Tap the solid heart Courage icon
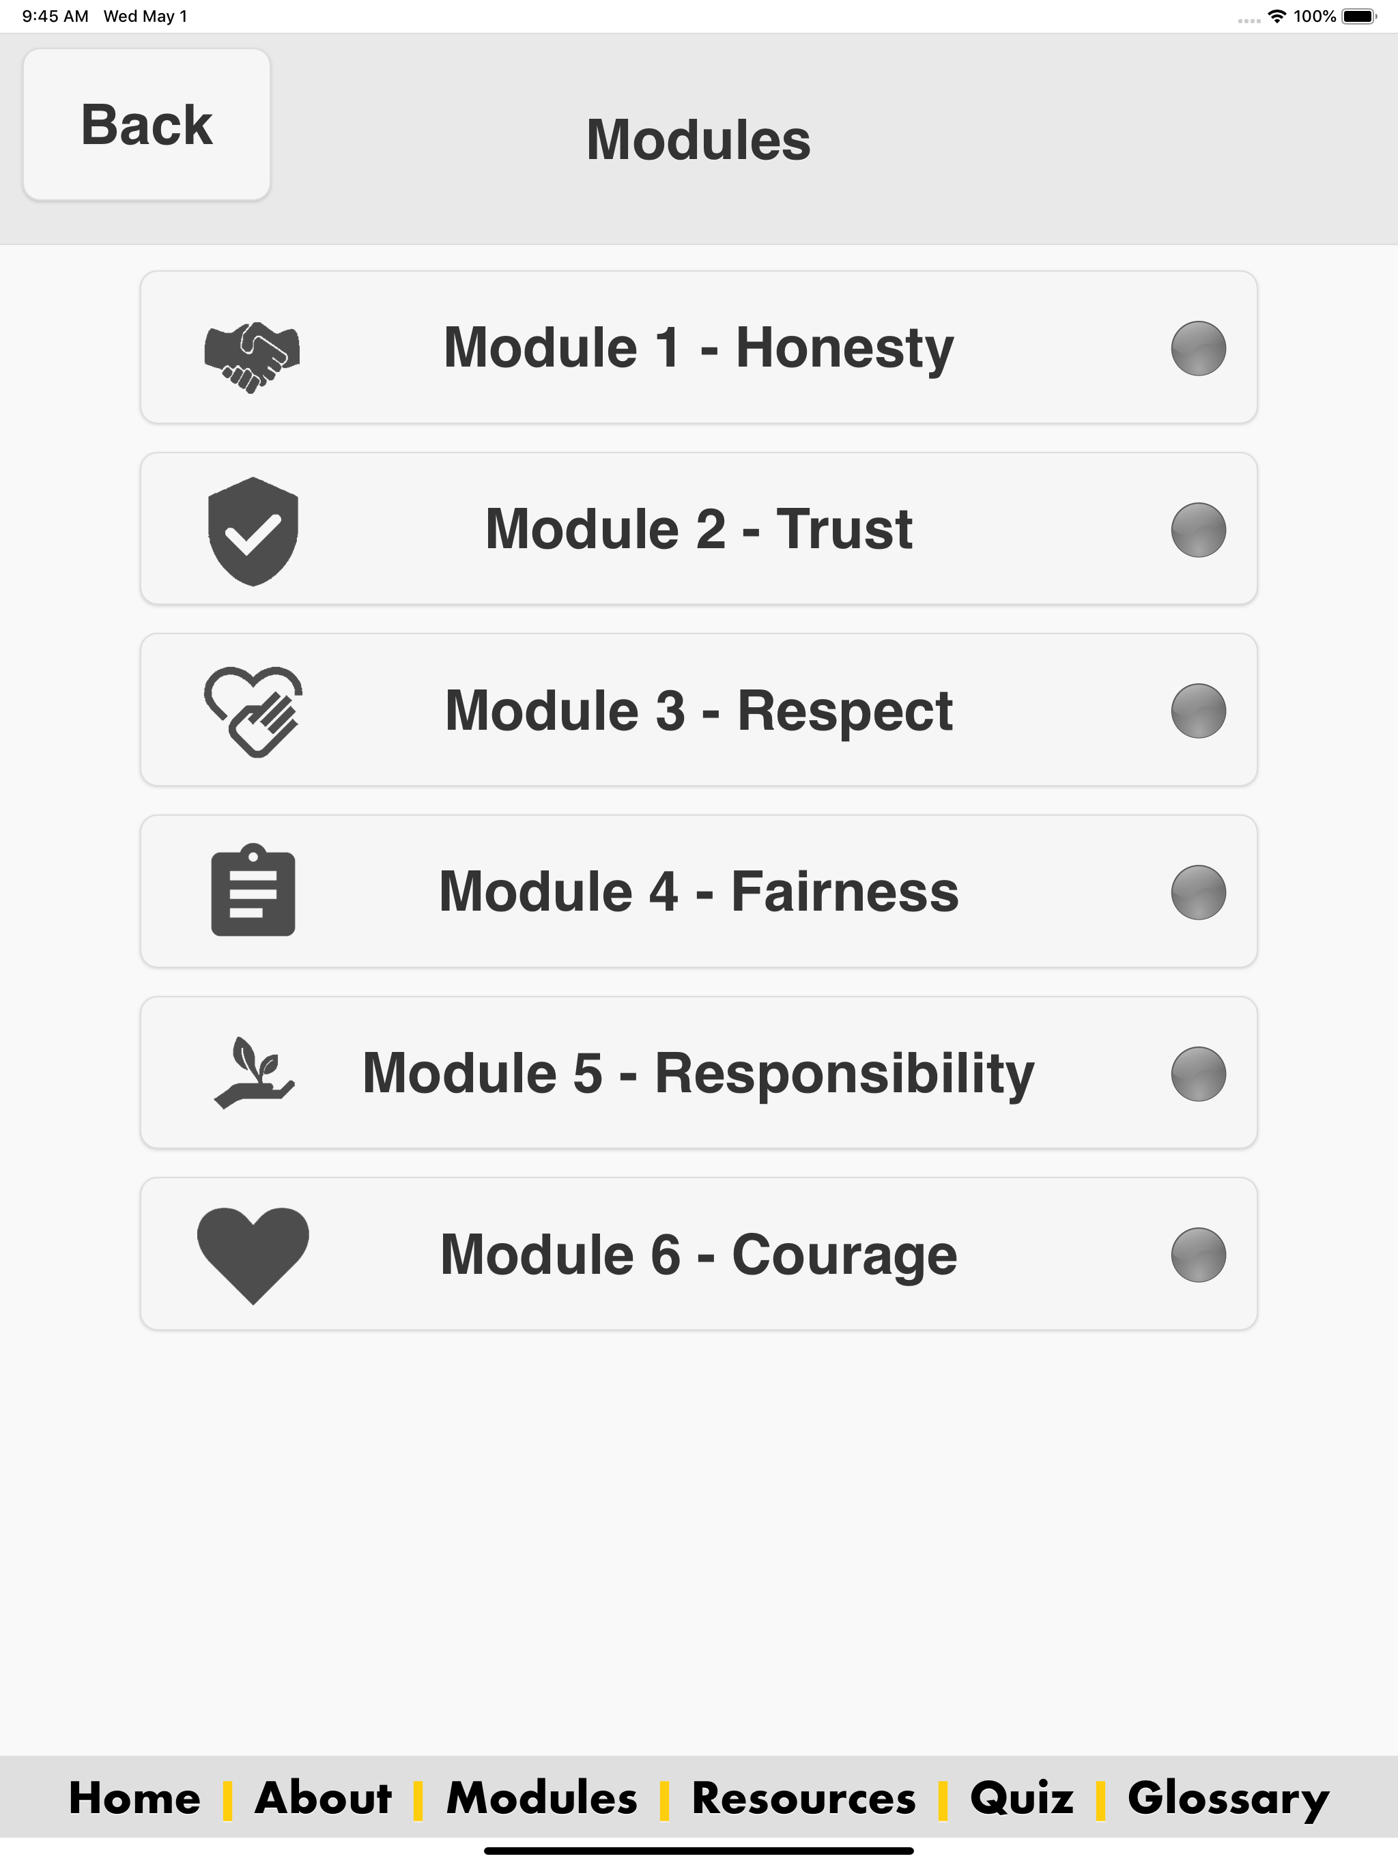This screenshot has height=1865, width=1398. pos(253,1255)
